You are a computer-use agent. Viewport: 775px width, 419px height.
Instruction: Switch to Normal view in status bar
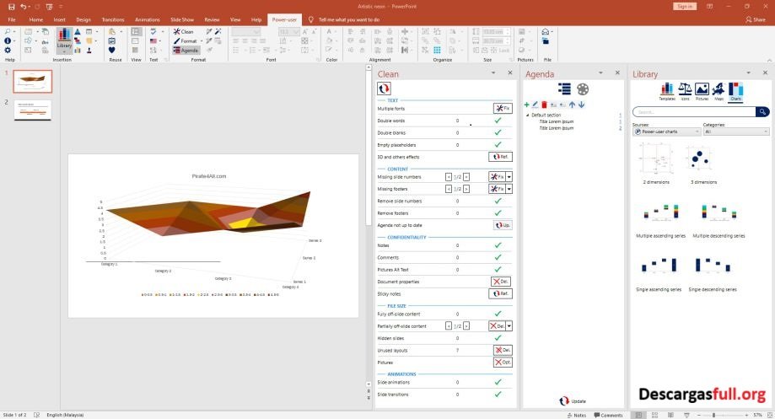638,415
